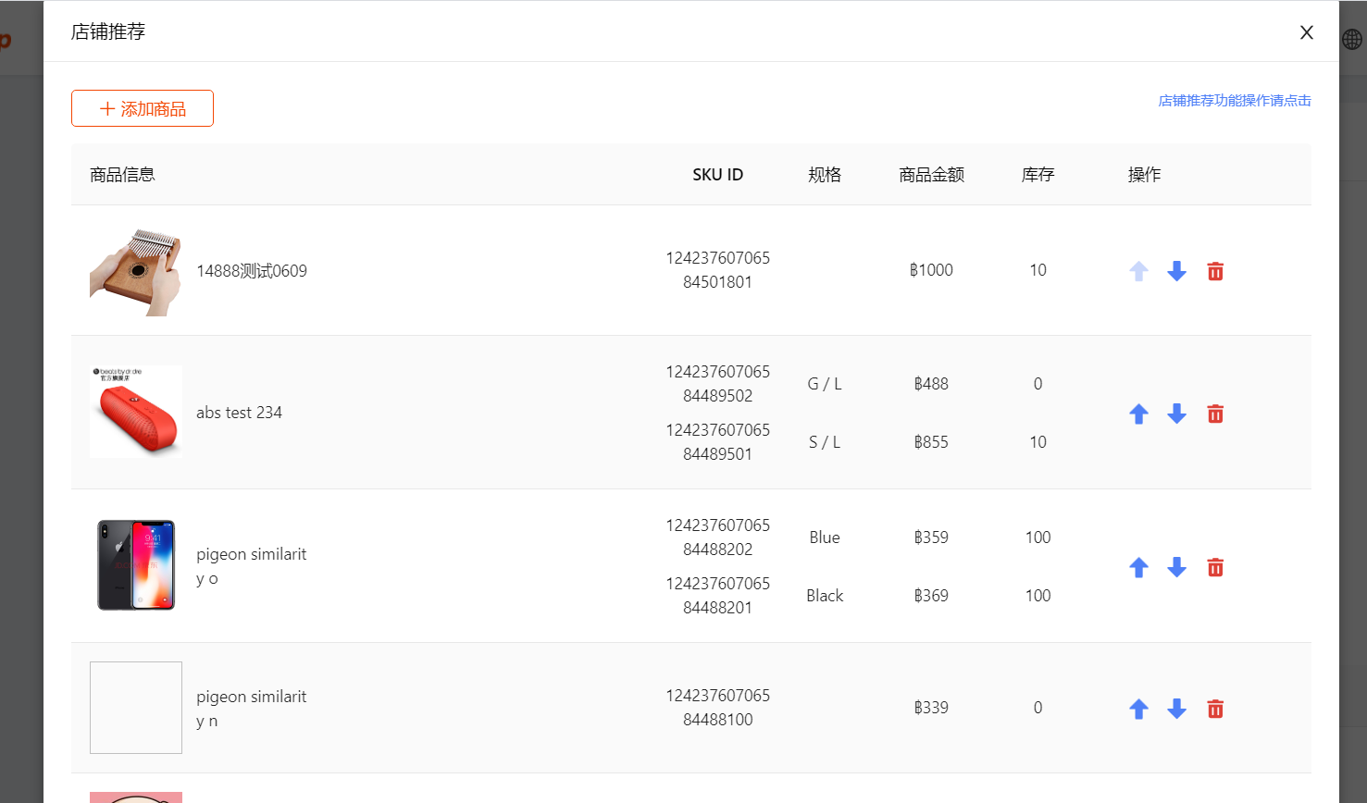The height and width of the screenshot is (803, 1367).
Task: Click the S / L specification cell
Action: pyautogui.click(x=825, y=442)
